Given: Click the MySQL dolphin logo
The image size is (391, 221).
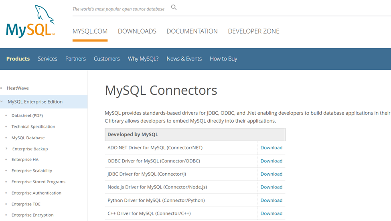Looking at the screenshot, I should [30, 21].
